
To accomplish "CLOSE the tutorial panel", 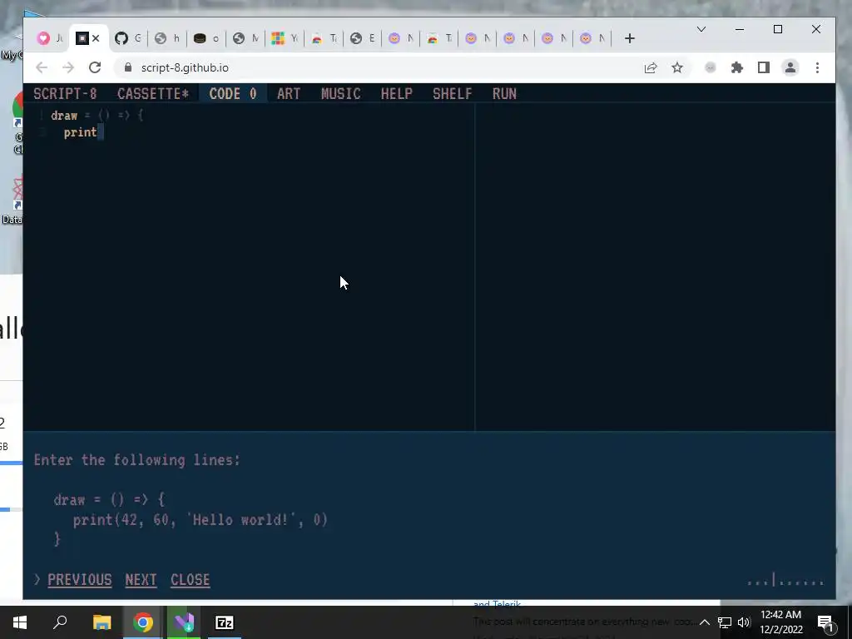I will 191,580.
